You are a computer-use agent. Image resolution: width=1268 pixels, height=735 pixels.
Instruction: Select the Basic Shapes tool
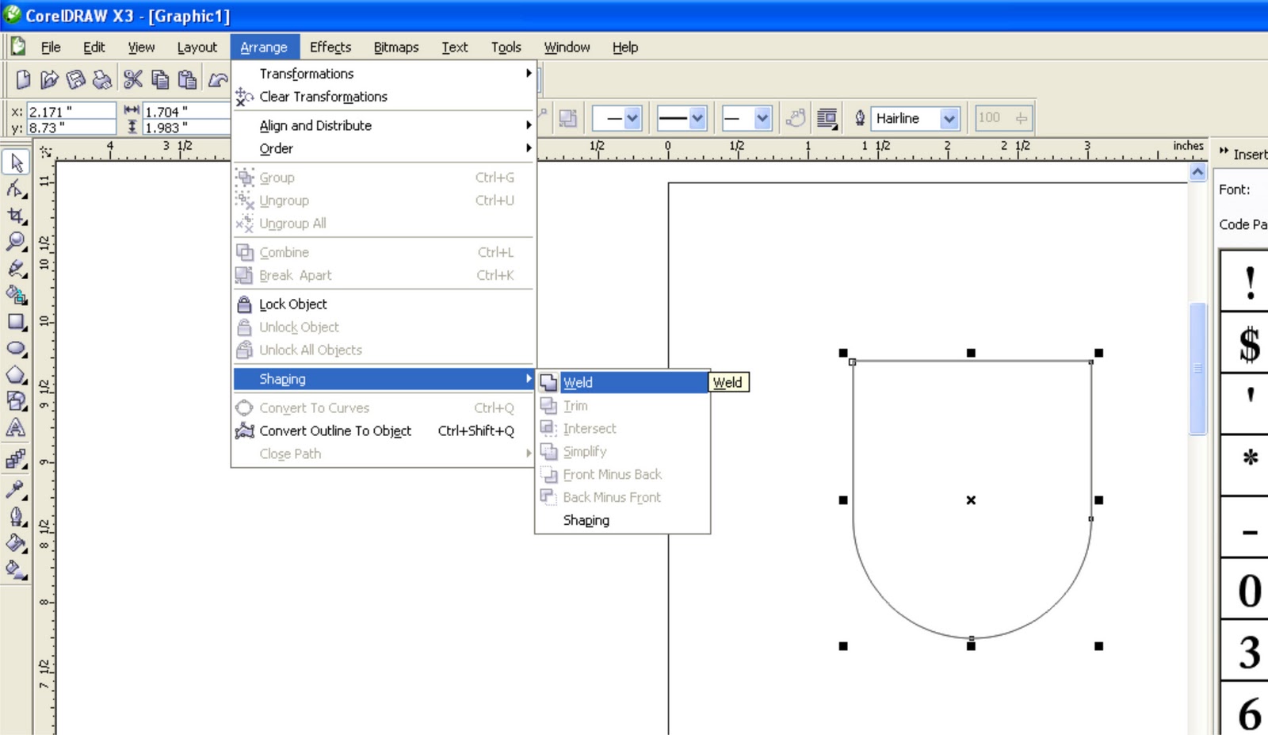(16, 401)
